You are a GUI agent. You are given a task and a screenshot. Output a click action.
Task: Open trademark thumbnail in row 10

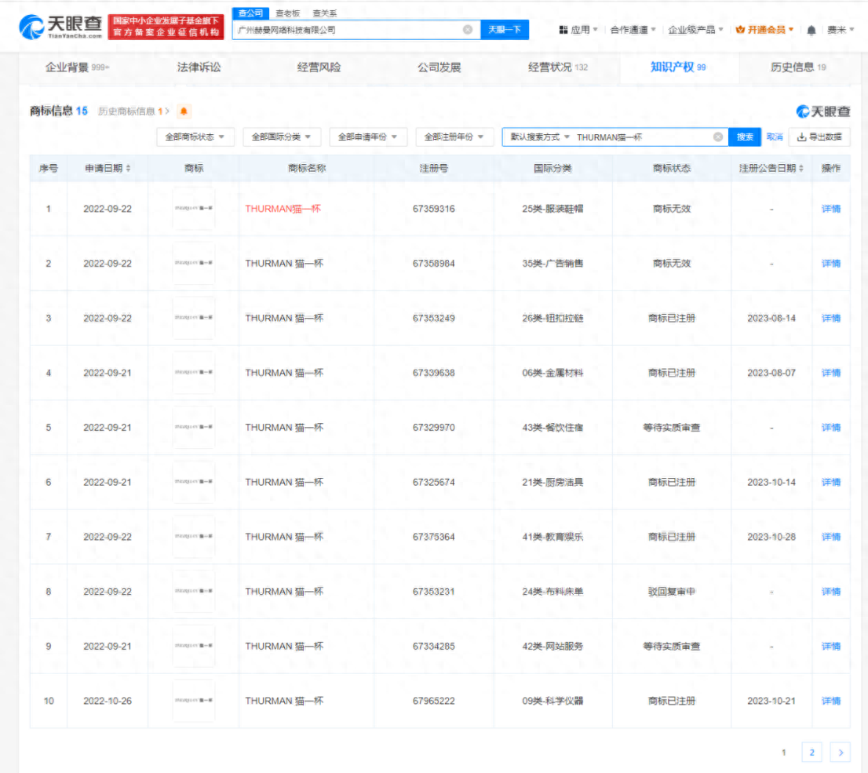tap(194, 701)
